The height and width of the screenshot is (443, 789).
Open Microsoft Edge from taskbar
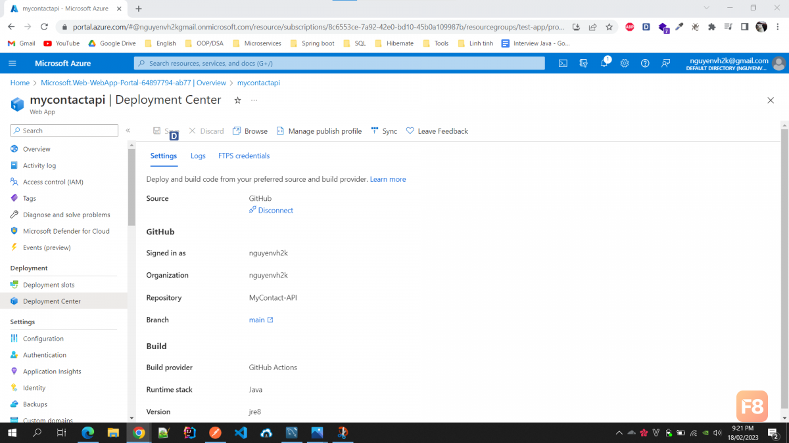87,432
